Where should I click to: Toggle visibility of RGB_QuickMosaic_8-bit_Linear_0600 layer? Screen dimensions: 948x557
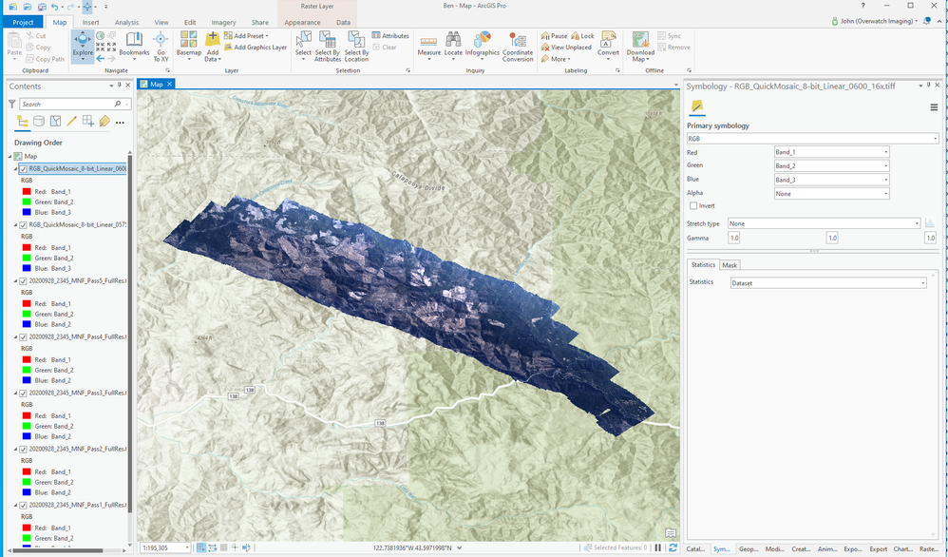pyautogui.click(x=23, y=169)
